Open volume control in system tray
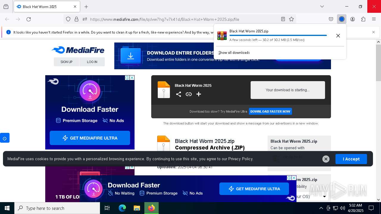Screen dimensions: 381x214 click(x=343, y=208)
